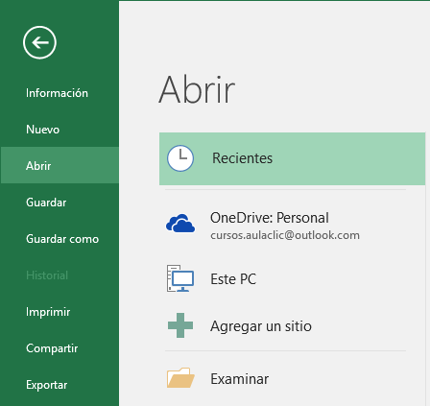This screenshot has height=406, width=430.
Task: Select the Recientes location
Action: [x=292, y=158]
